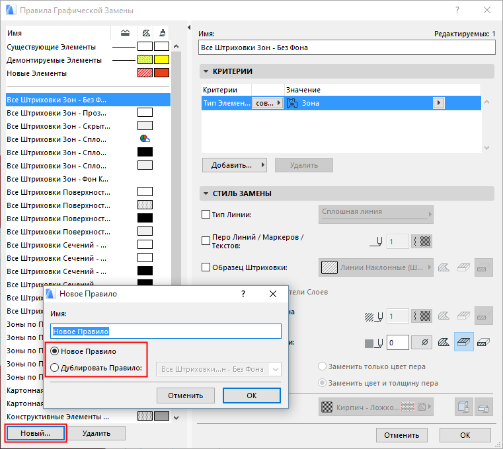Select the Дублировать Правило radio button

pyautogui.click(x=55, y=368)
